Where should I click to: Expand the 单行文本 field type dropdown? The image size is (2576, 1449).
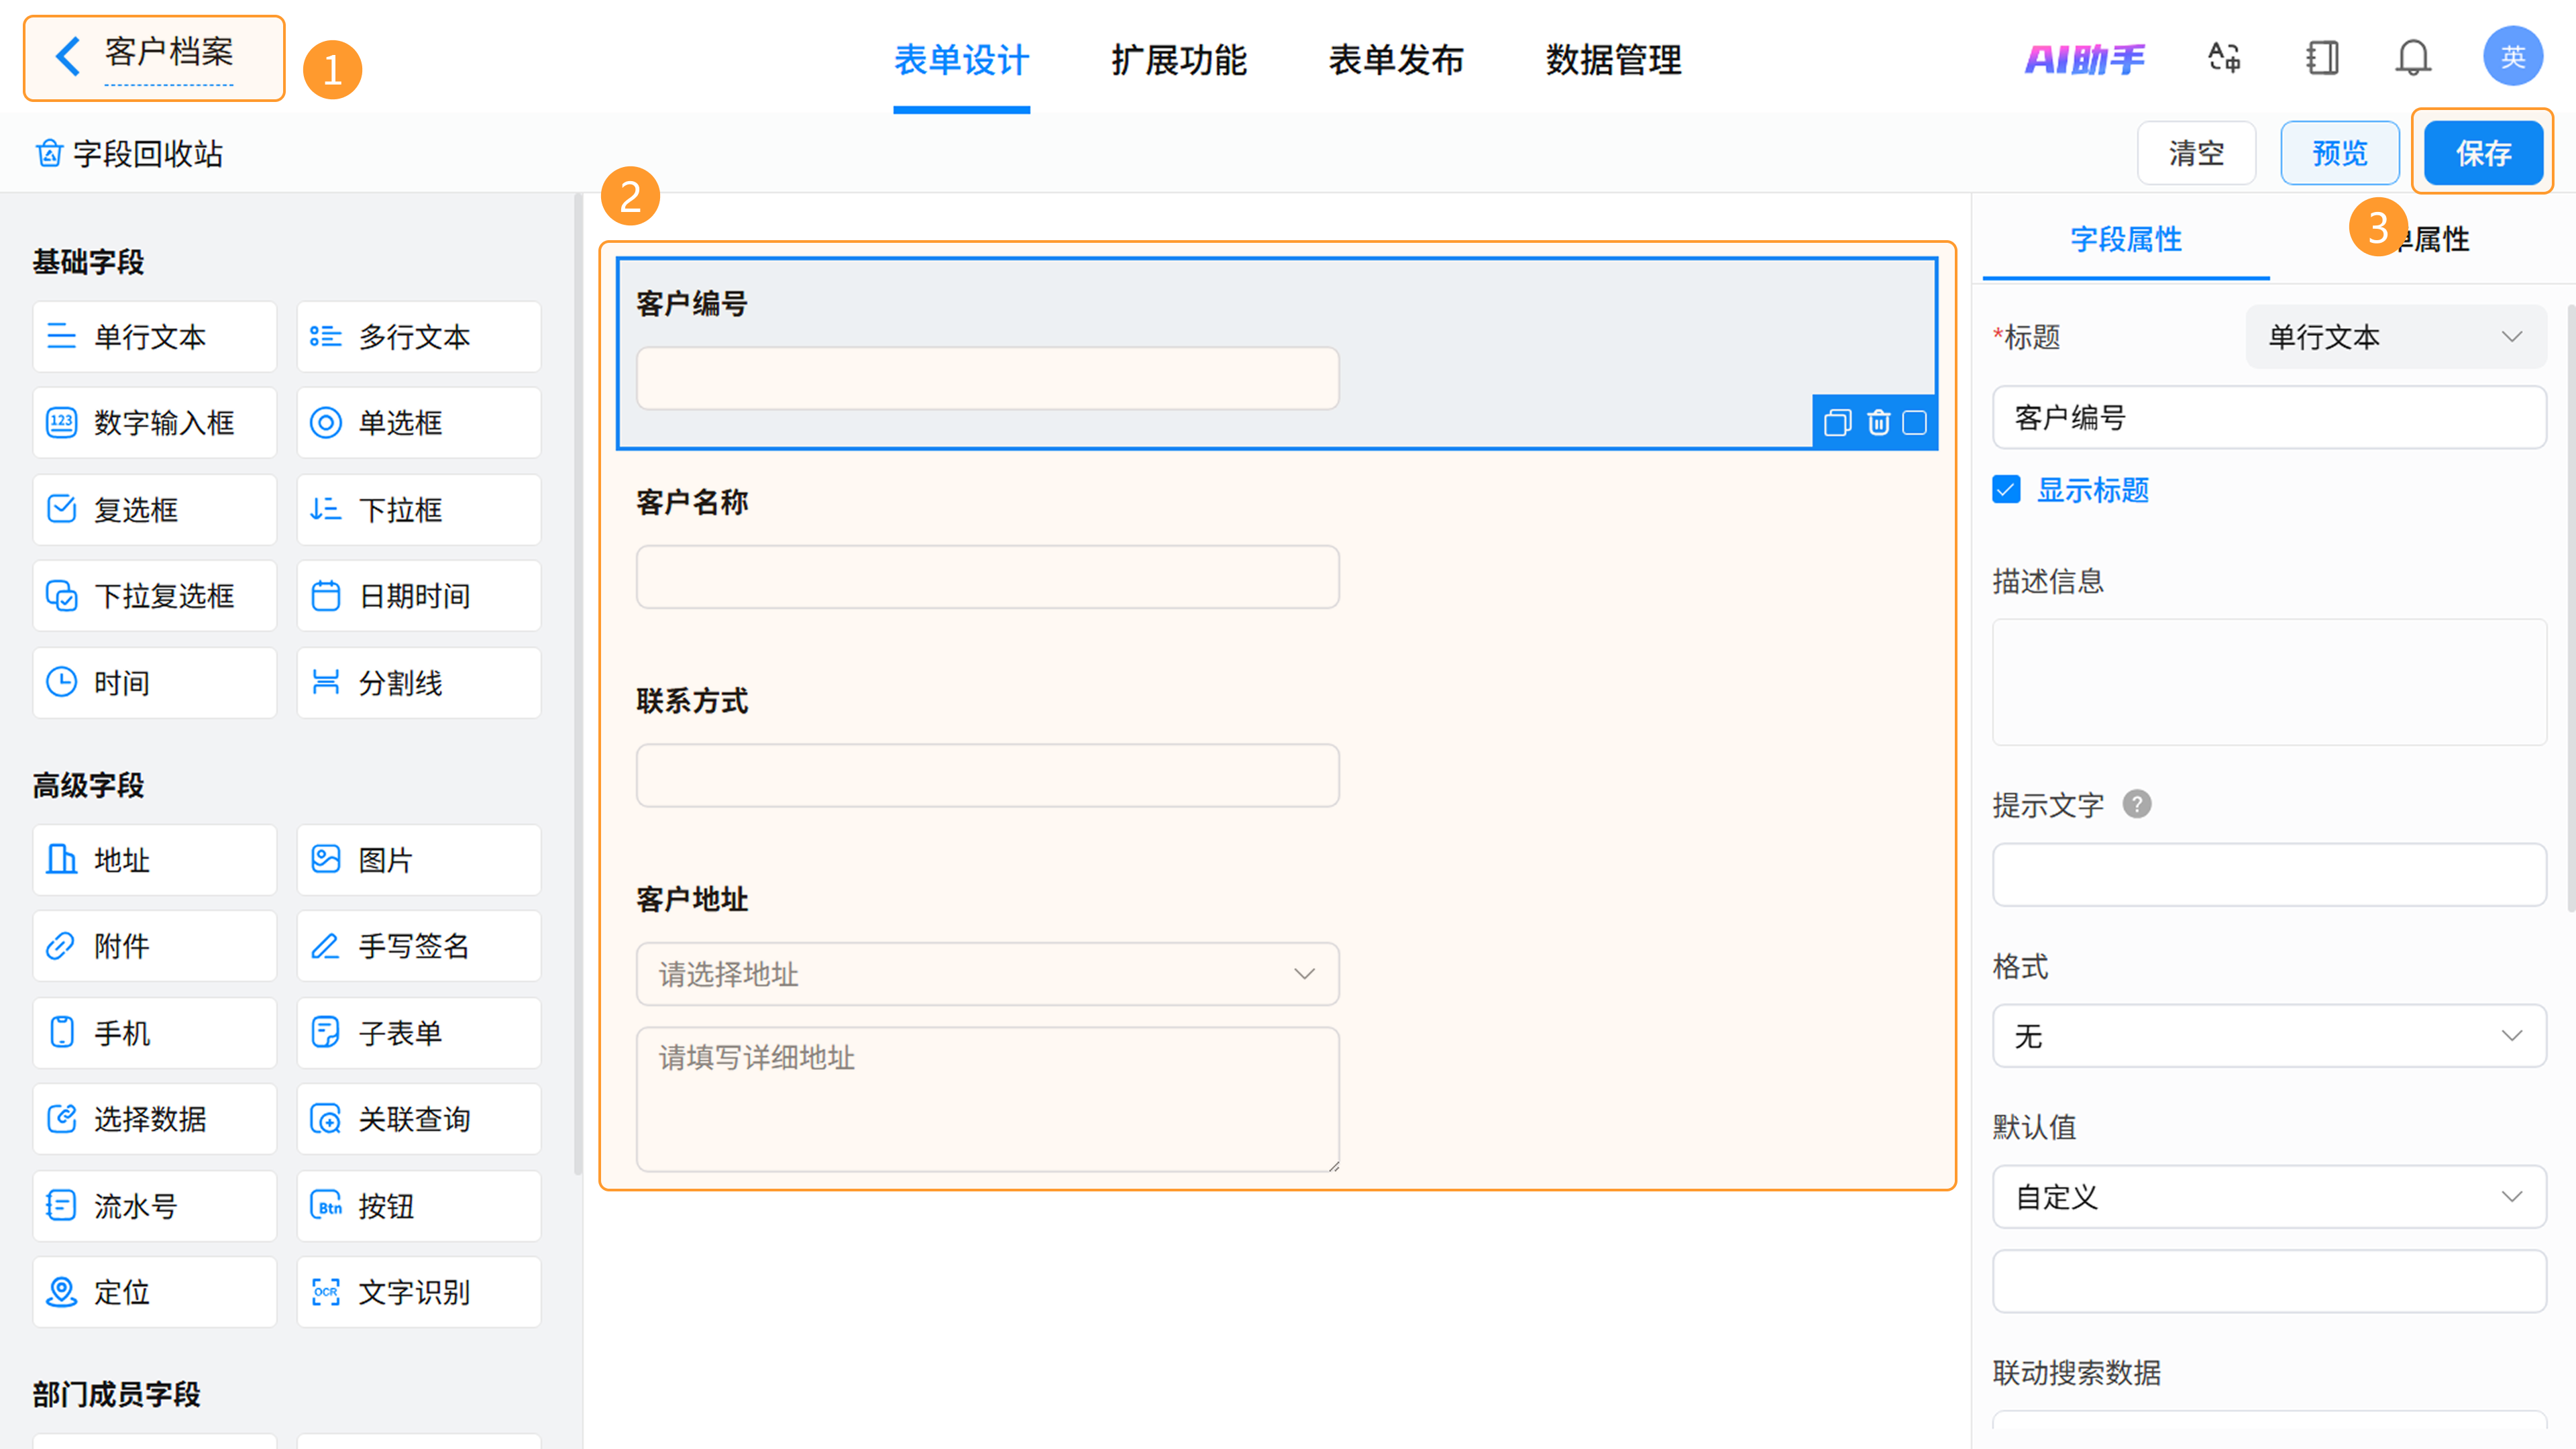click(2394, 337)
